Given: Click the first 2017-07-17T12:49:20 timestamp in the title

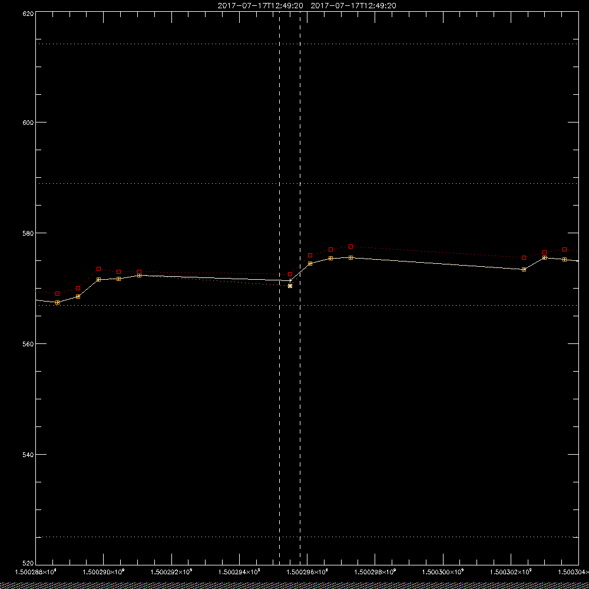Looking at the screenshot, I should tap(260, 6).
